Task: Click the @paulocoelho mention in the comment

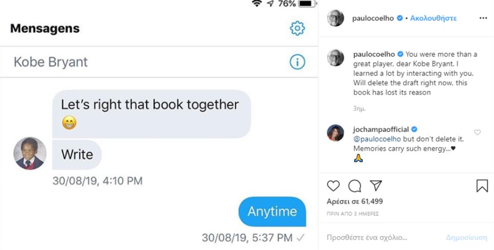Action: pos(377,139)
